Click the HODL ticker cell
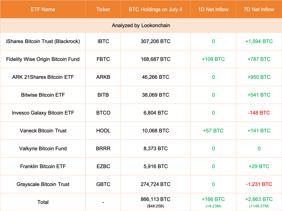 103,131
